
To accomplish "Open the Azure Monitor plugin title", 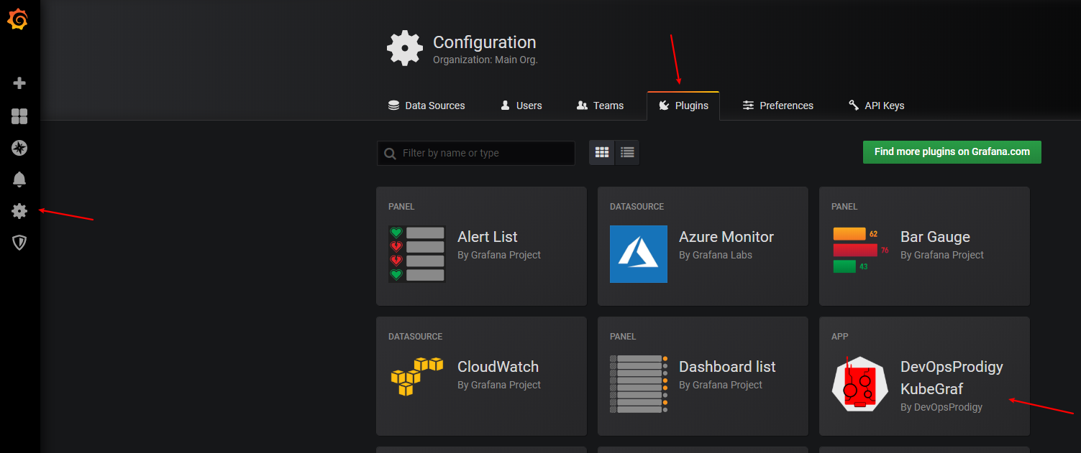I will [x=726, y=237].
